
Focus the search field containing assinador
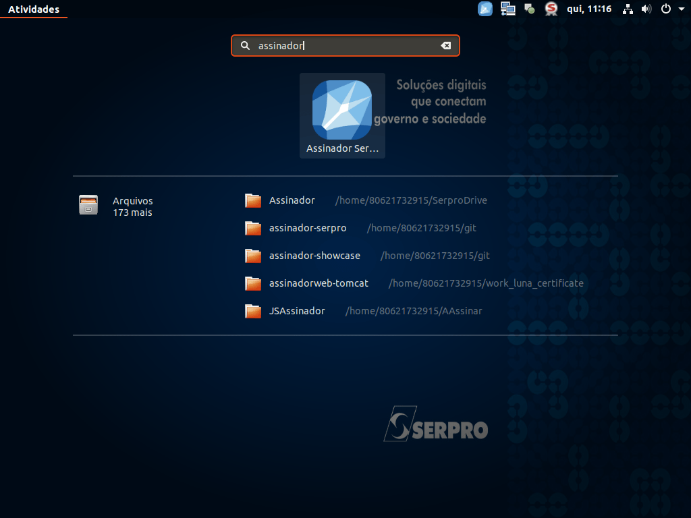click(345, 45)
